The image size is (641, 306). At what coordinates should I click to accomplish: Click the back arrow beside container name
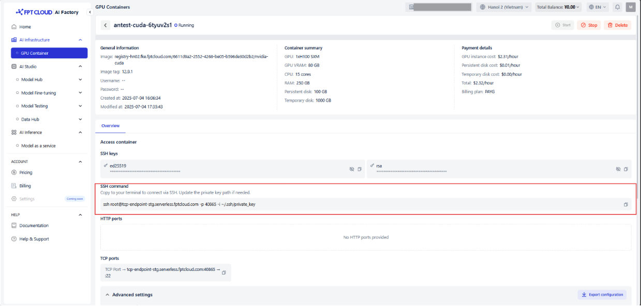[x=106, y=25]
